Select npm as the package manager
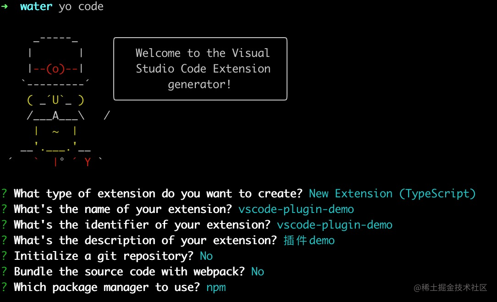Viewport: 497px width, 302px height. coord(216,287)
